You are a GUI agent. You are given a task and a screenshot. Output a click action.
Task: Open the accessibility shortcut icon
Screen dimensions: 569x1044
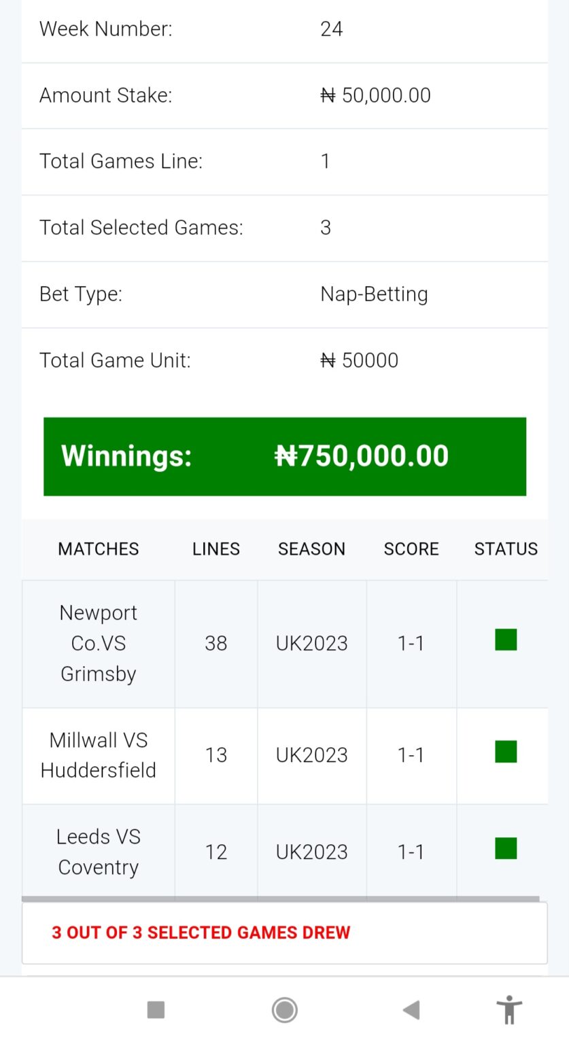(508, 1009)
